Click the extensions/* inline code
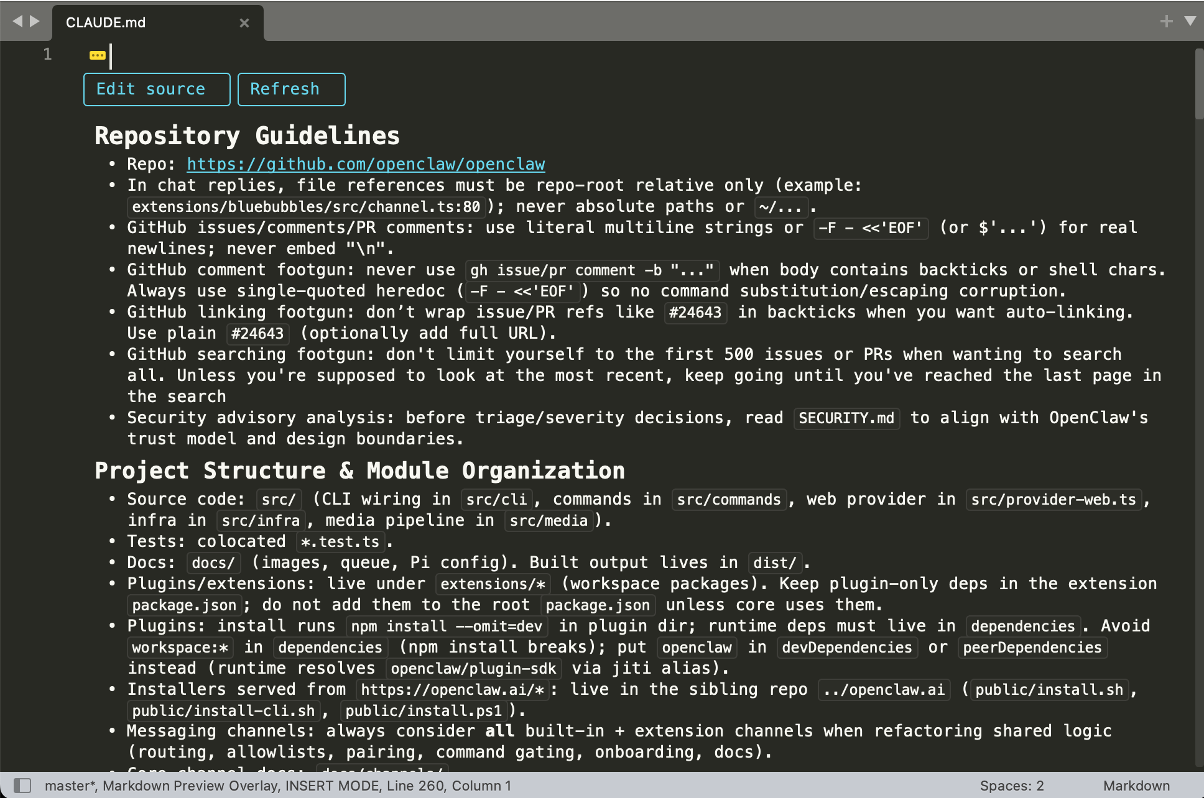 coord(493,584)
